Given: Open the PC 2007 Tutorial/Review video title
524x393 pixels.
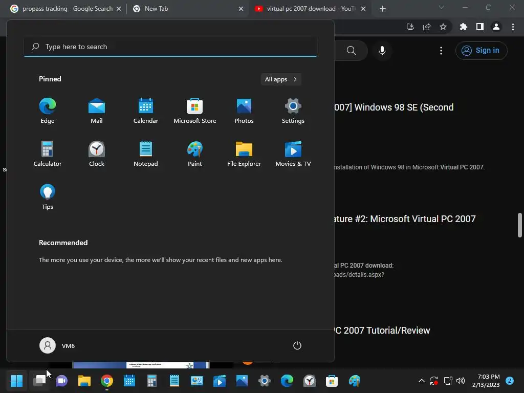Looking at the screenshot, I should pos(383,331).
